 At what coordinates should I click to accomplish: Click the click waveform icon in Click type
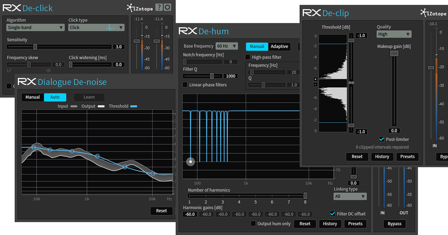[x=110, y=28]
